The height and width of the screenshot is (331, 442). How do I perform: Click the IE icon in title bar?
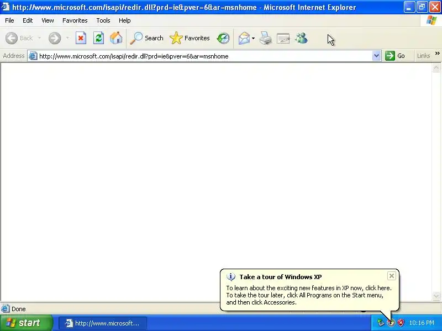tap(6, 7)
